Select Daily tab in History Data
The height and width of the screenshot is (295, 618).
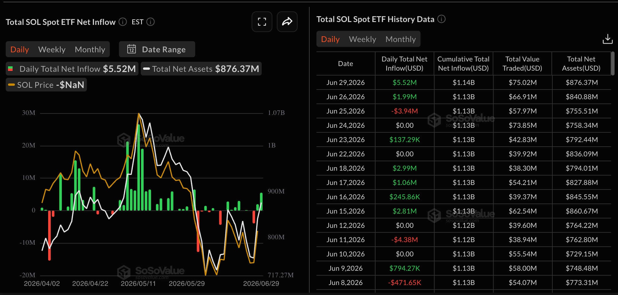330,39
